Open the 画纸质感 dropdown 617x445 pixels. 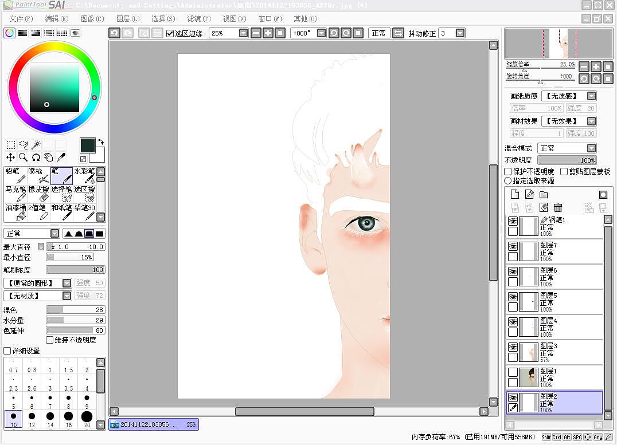(591, 96)
